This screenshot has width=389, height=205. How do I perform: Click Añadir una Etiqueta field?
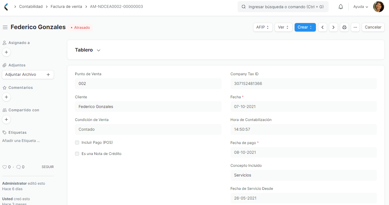coord(21,141)
